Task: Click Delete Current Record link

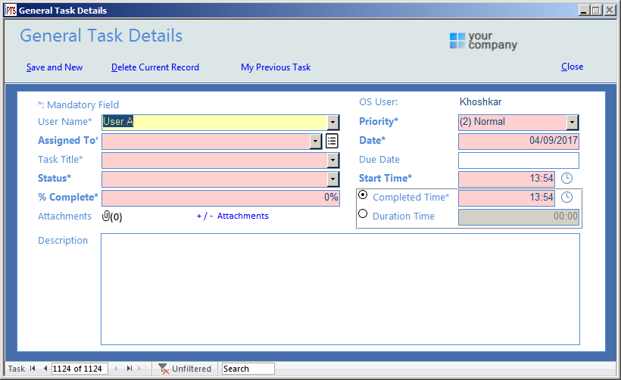Action: (x=155, y=67)
